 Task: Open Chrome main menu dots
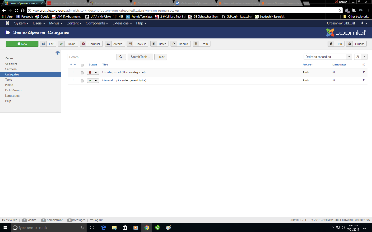[368, 10]
